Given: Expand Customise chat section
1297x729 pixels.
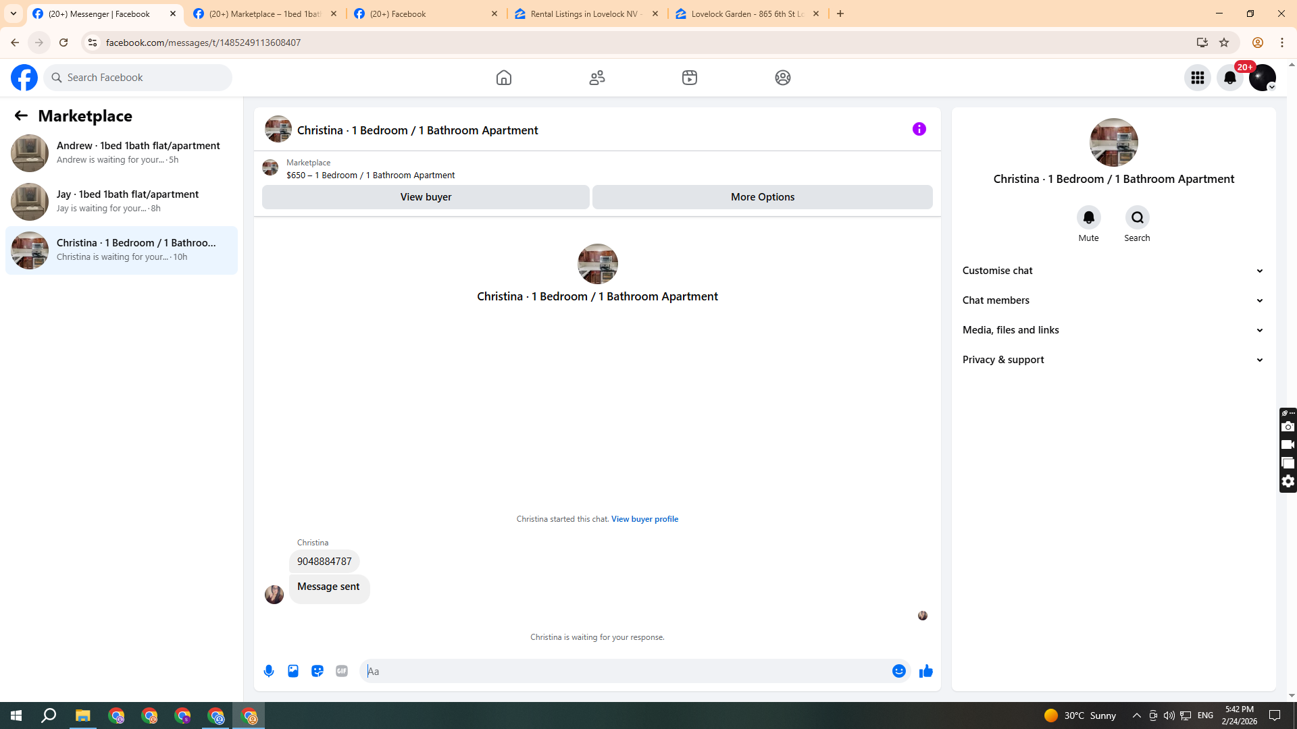Looking at the screenshot, I should 1113,271.
